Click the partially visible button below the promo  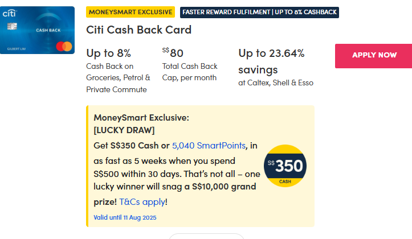coord(206,236)
